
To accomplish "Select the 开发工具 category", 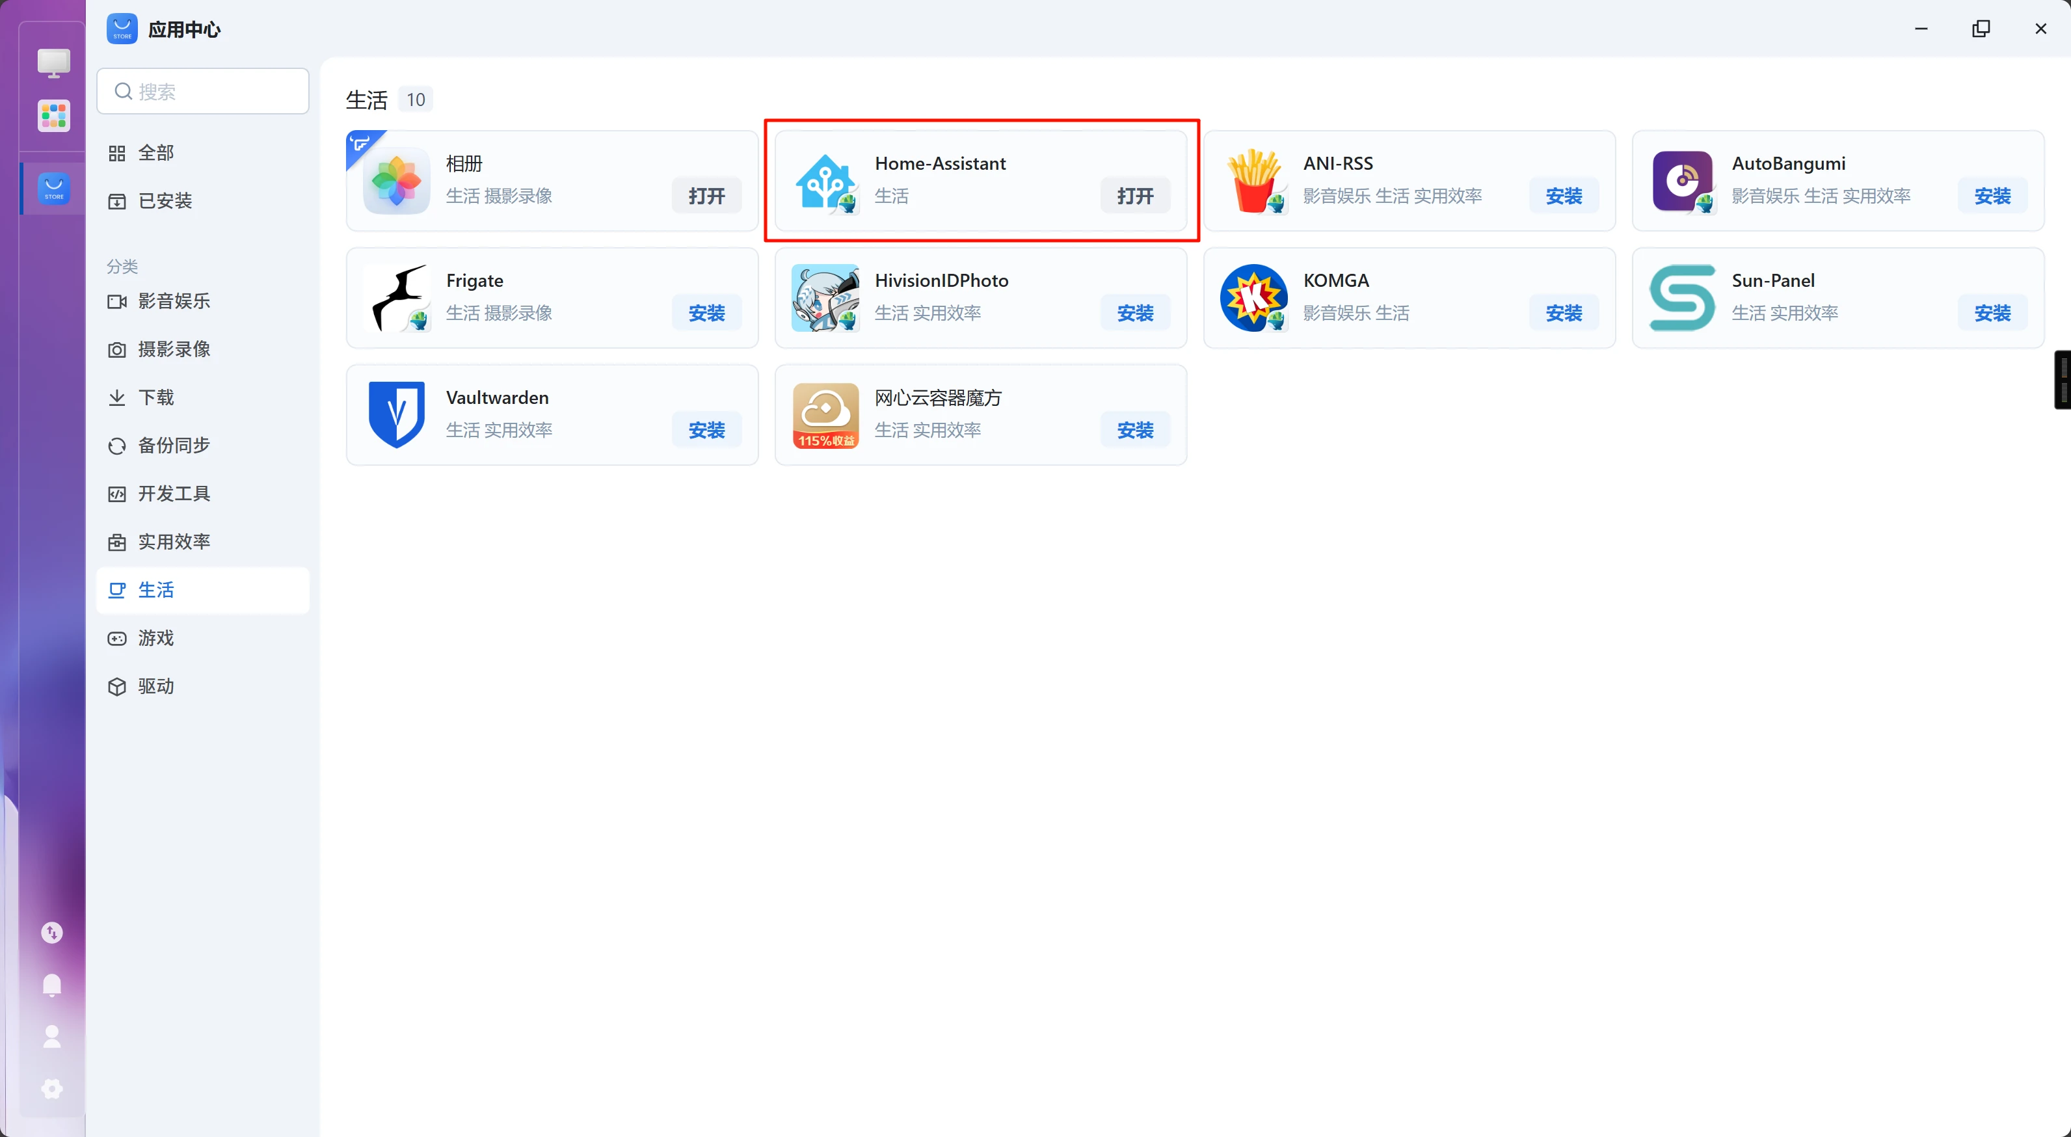I will point(202,494).
